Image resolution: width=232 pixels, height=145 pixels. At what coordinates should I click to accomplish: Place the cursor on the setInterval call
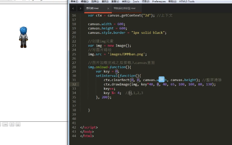[107, 76]
